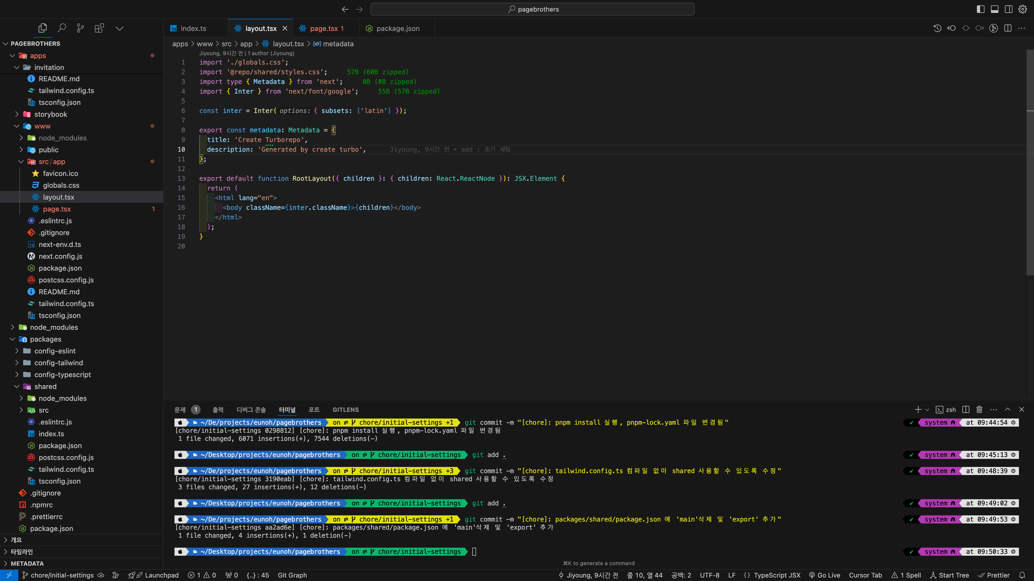Split the terminal panel
Screen dimensions: 1034x581
coord(966,409)
